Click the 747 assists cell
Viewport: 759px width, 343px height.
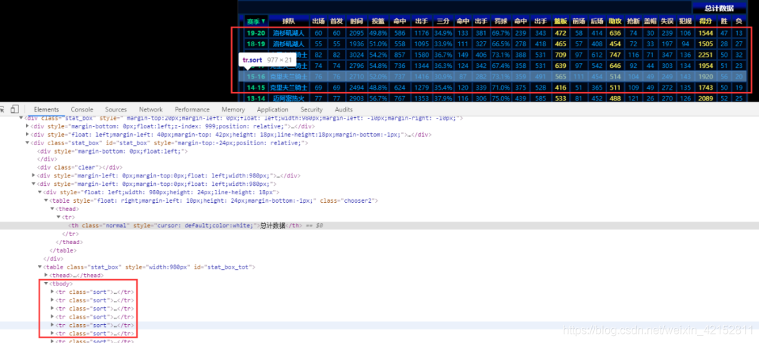[x=615, y=55]
